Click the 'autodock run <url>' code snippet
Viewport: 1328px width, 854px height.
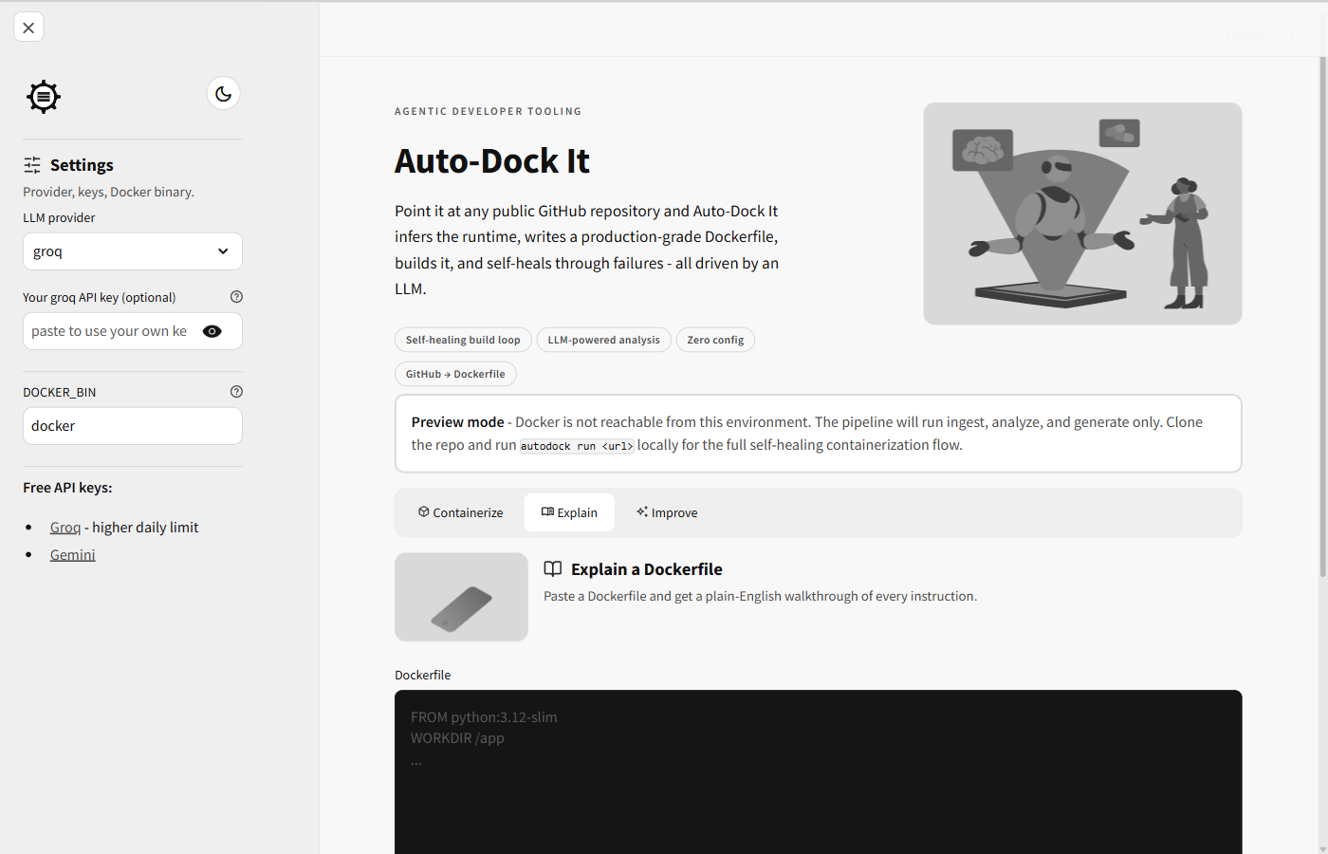click(x=577, y=446)
